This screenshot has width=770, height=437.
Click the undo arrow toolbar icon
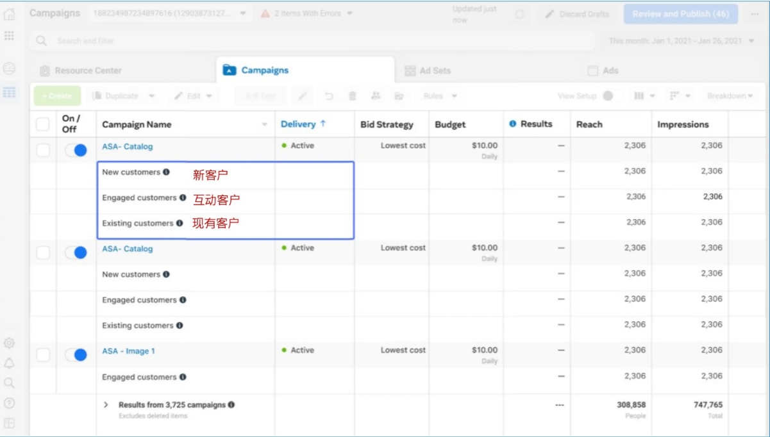click(x=329, y=96)
